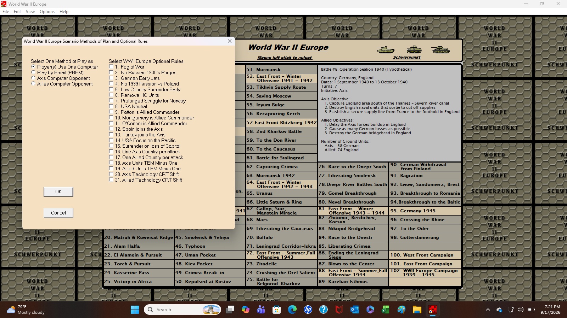Open File Explorer from the taskbar
Image resolution: width=567 pixels, height=318 pixels.
click(417, 310)
